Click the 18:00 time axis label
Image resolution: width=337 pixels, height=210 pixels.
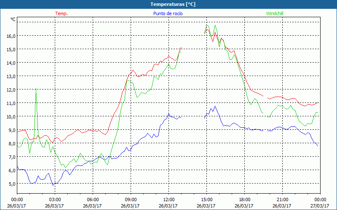245,200
